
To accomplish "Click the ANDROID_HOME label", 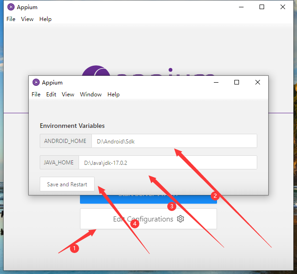I will pyautogui.click(x=65, y=141).
